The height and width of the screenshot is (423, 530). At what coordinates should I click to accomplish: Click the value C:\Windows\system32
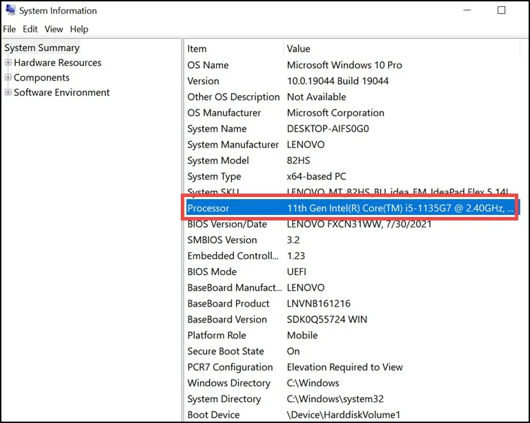point(335,398)
